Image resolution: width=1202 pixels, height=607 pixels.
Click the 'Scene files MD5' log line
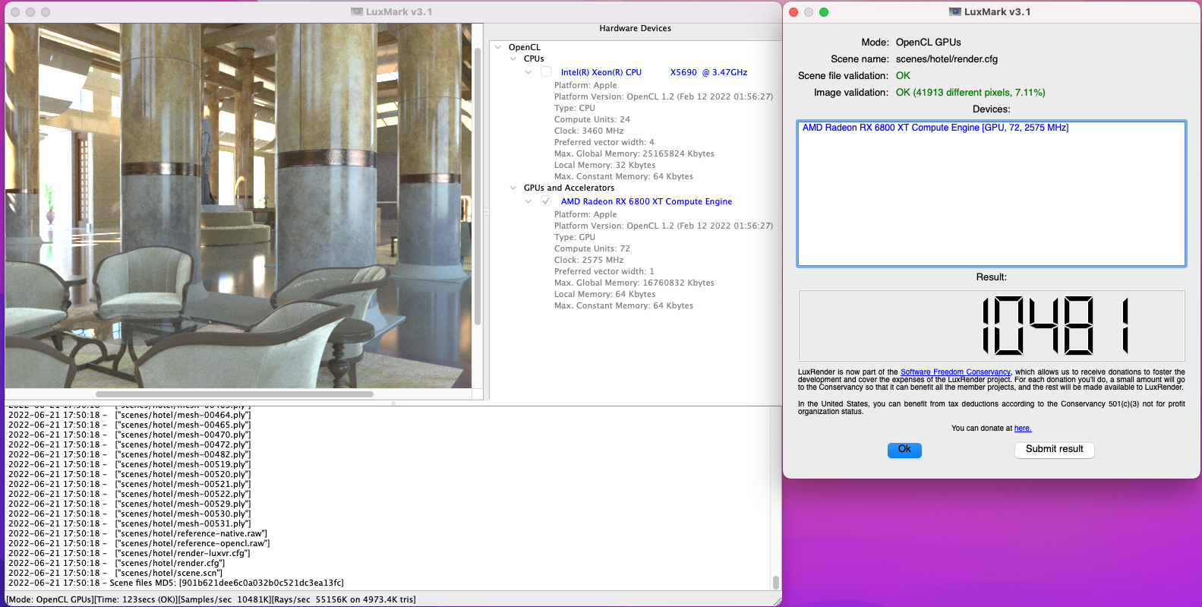tap(176, 583)
